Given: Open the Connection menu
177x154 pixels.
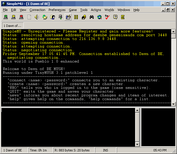Looking at the screenshot, I should coord(37,10).
